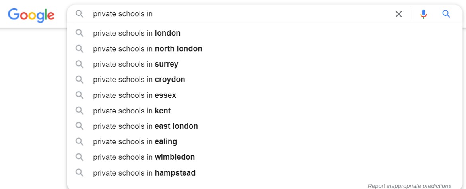
Task: Click magnifier icon next to hampstead suggestion
Action: (80, 172)
